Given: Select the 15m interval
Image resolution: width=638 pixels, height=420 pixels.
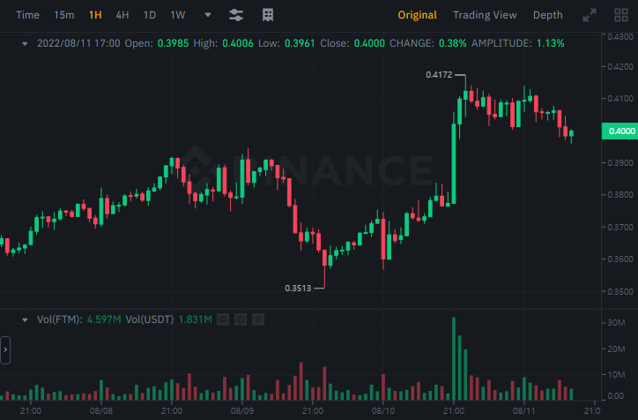Looking at the screenshot, I should coord(64,15).
